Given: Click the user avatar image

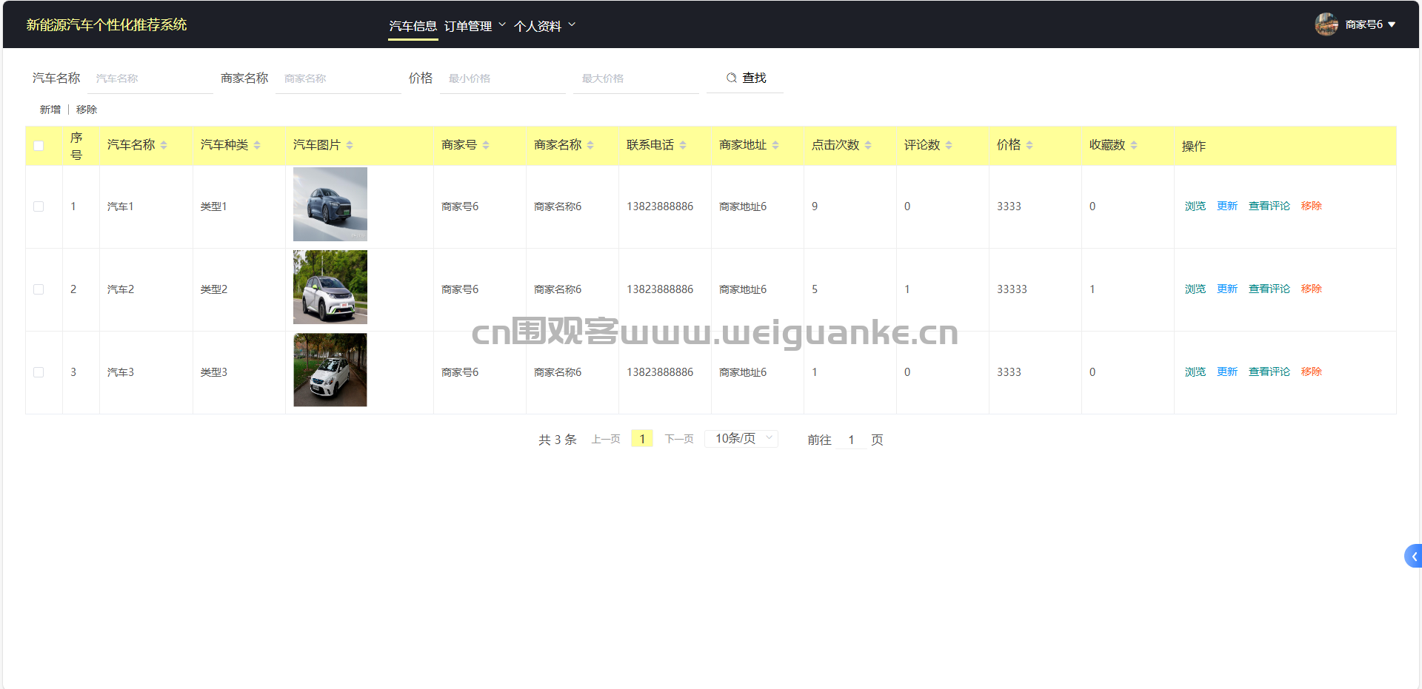Looking at the screenshot, I should pyautogui.click(x=1326, y=24).
